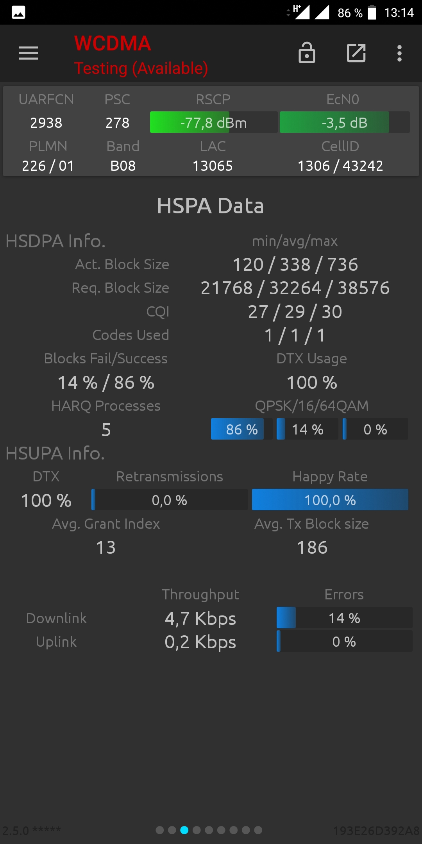This screenshot has height=844, width=422.
Task: Tap the CellID value 1306 / 43242
Action: pyautogui.click(x=340, y=166)
